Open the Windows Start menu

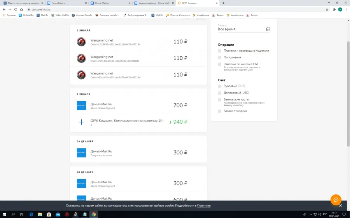coord(4,214)
